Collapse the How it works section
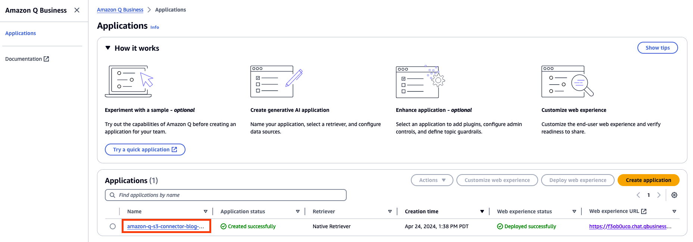Image resolution: width=693 pixels, height=242 pixels. point(108,48)
